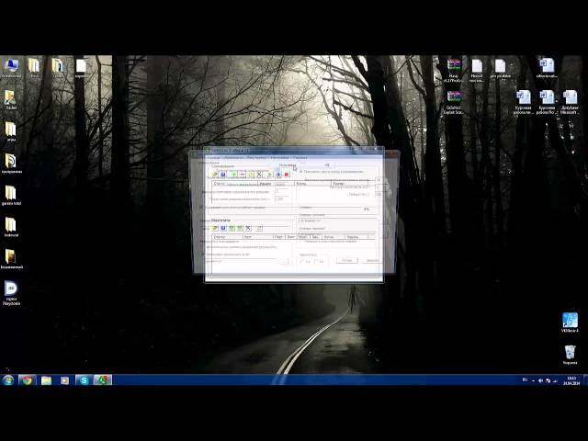Click the green plus add icon in toolbar
The image size is (588, 441).
click(233, 175)
